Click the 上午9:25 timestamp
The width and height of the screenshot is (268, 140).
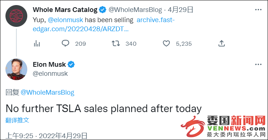tap(19, 136)
